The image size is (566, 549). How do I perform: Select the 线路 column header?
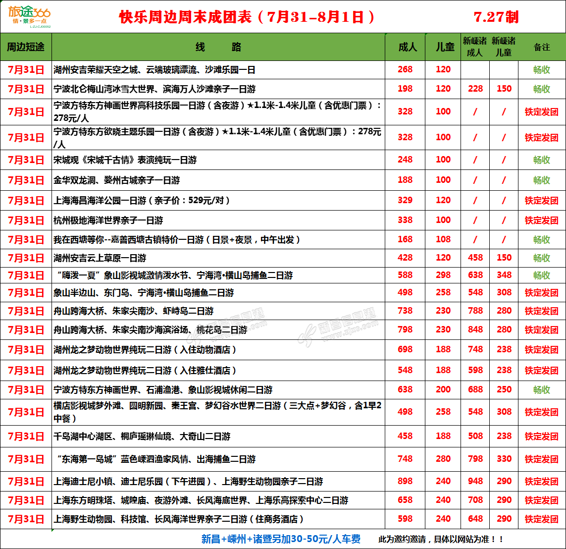click(218, 47)
